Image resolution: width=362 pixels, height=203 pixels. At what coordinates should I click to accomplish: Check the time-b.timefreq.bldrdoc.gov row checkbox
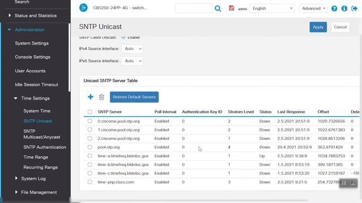tap(90, 165)
